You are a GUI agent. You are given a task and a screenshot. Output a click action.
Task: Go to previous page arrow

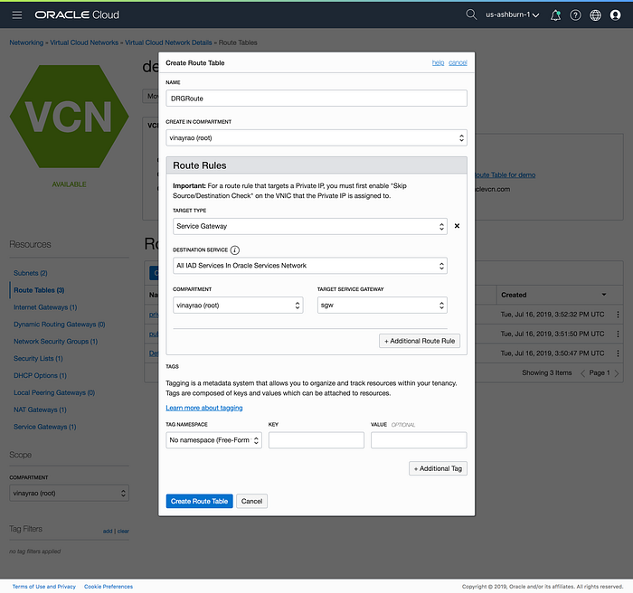pos(582,373)
